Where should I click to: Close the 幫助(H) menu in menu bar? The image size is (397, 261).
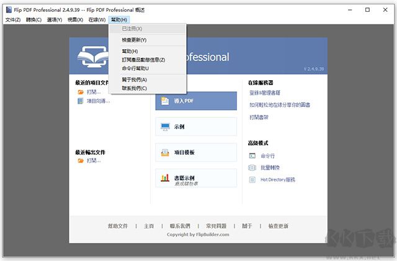[119, 20]
